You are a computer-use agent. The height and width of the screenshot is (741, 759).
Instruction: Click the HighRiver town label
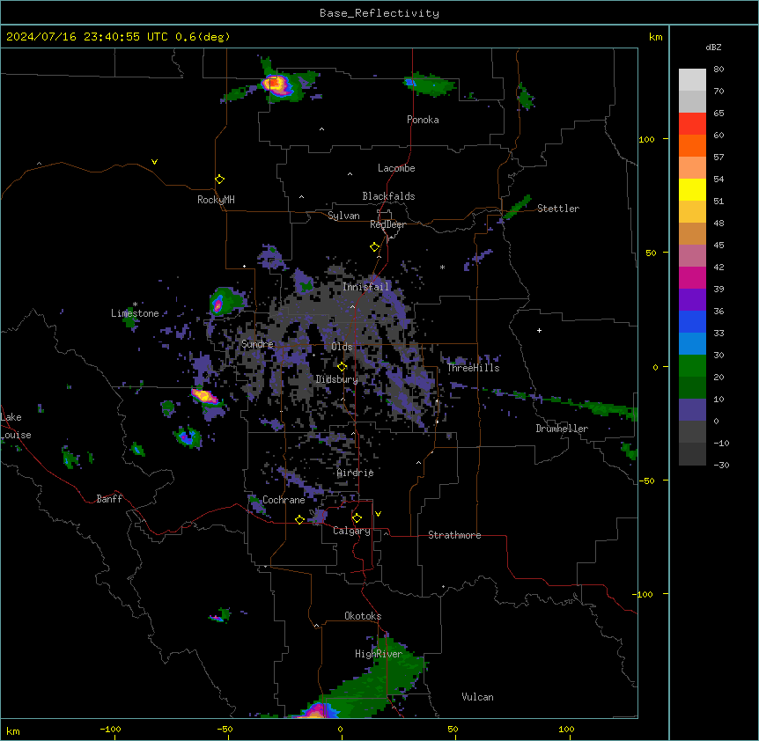coord(379,654)
